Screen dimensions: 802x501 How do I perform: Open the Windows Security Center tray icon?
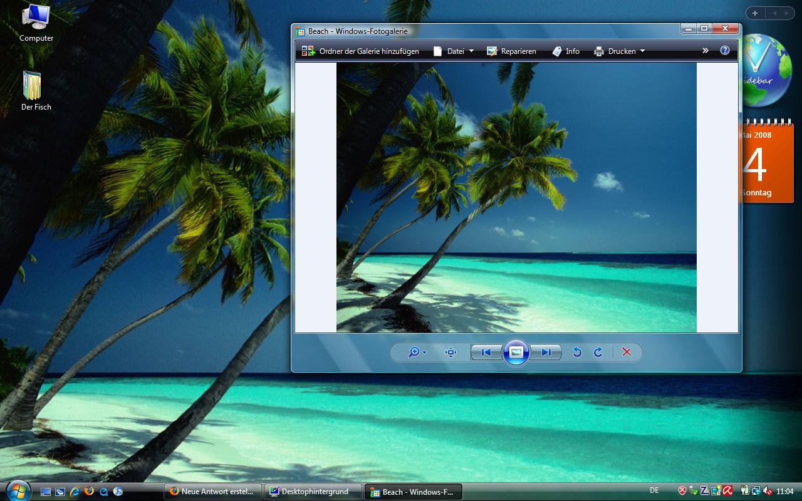pos(682,491)
